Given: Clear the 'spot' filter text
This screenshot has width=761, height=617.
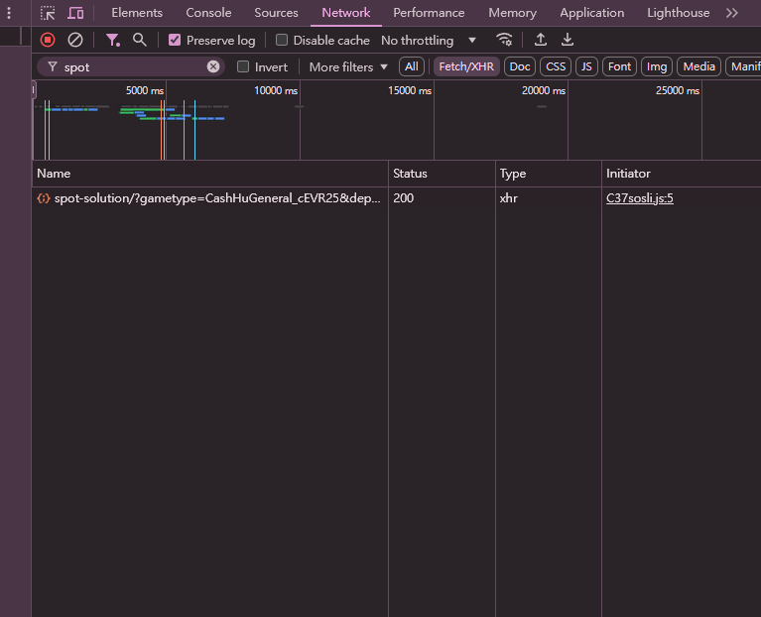Looking at the screenshot, I should (213, 66).
